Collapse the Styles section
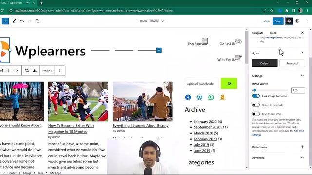The image size is (312, 175). 302,53
